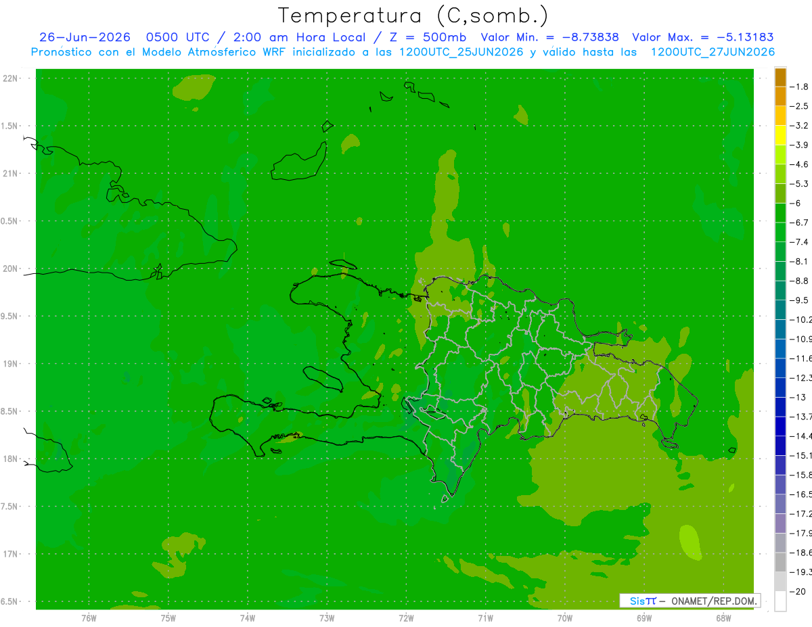Pick the yellow swatch between -3.2 and -3.9
The width and height of the screenshot is (812, 627).
pyautogui.click(x=780, y=135)
